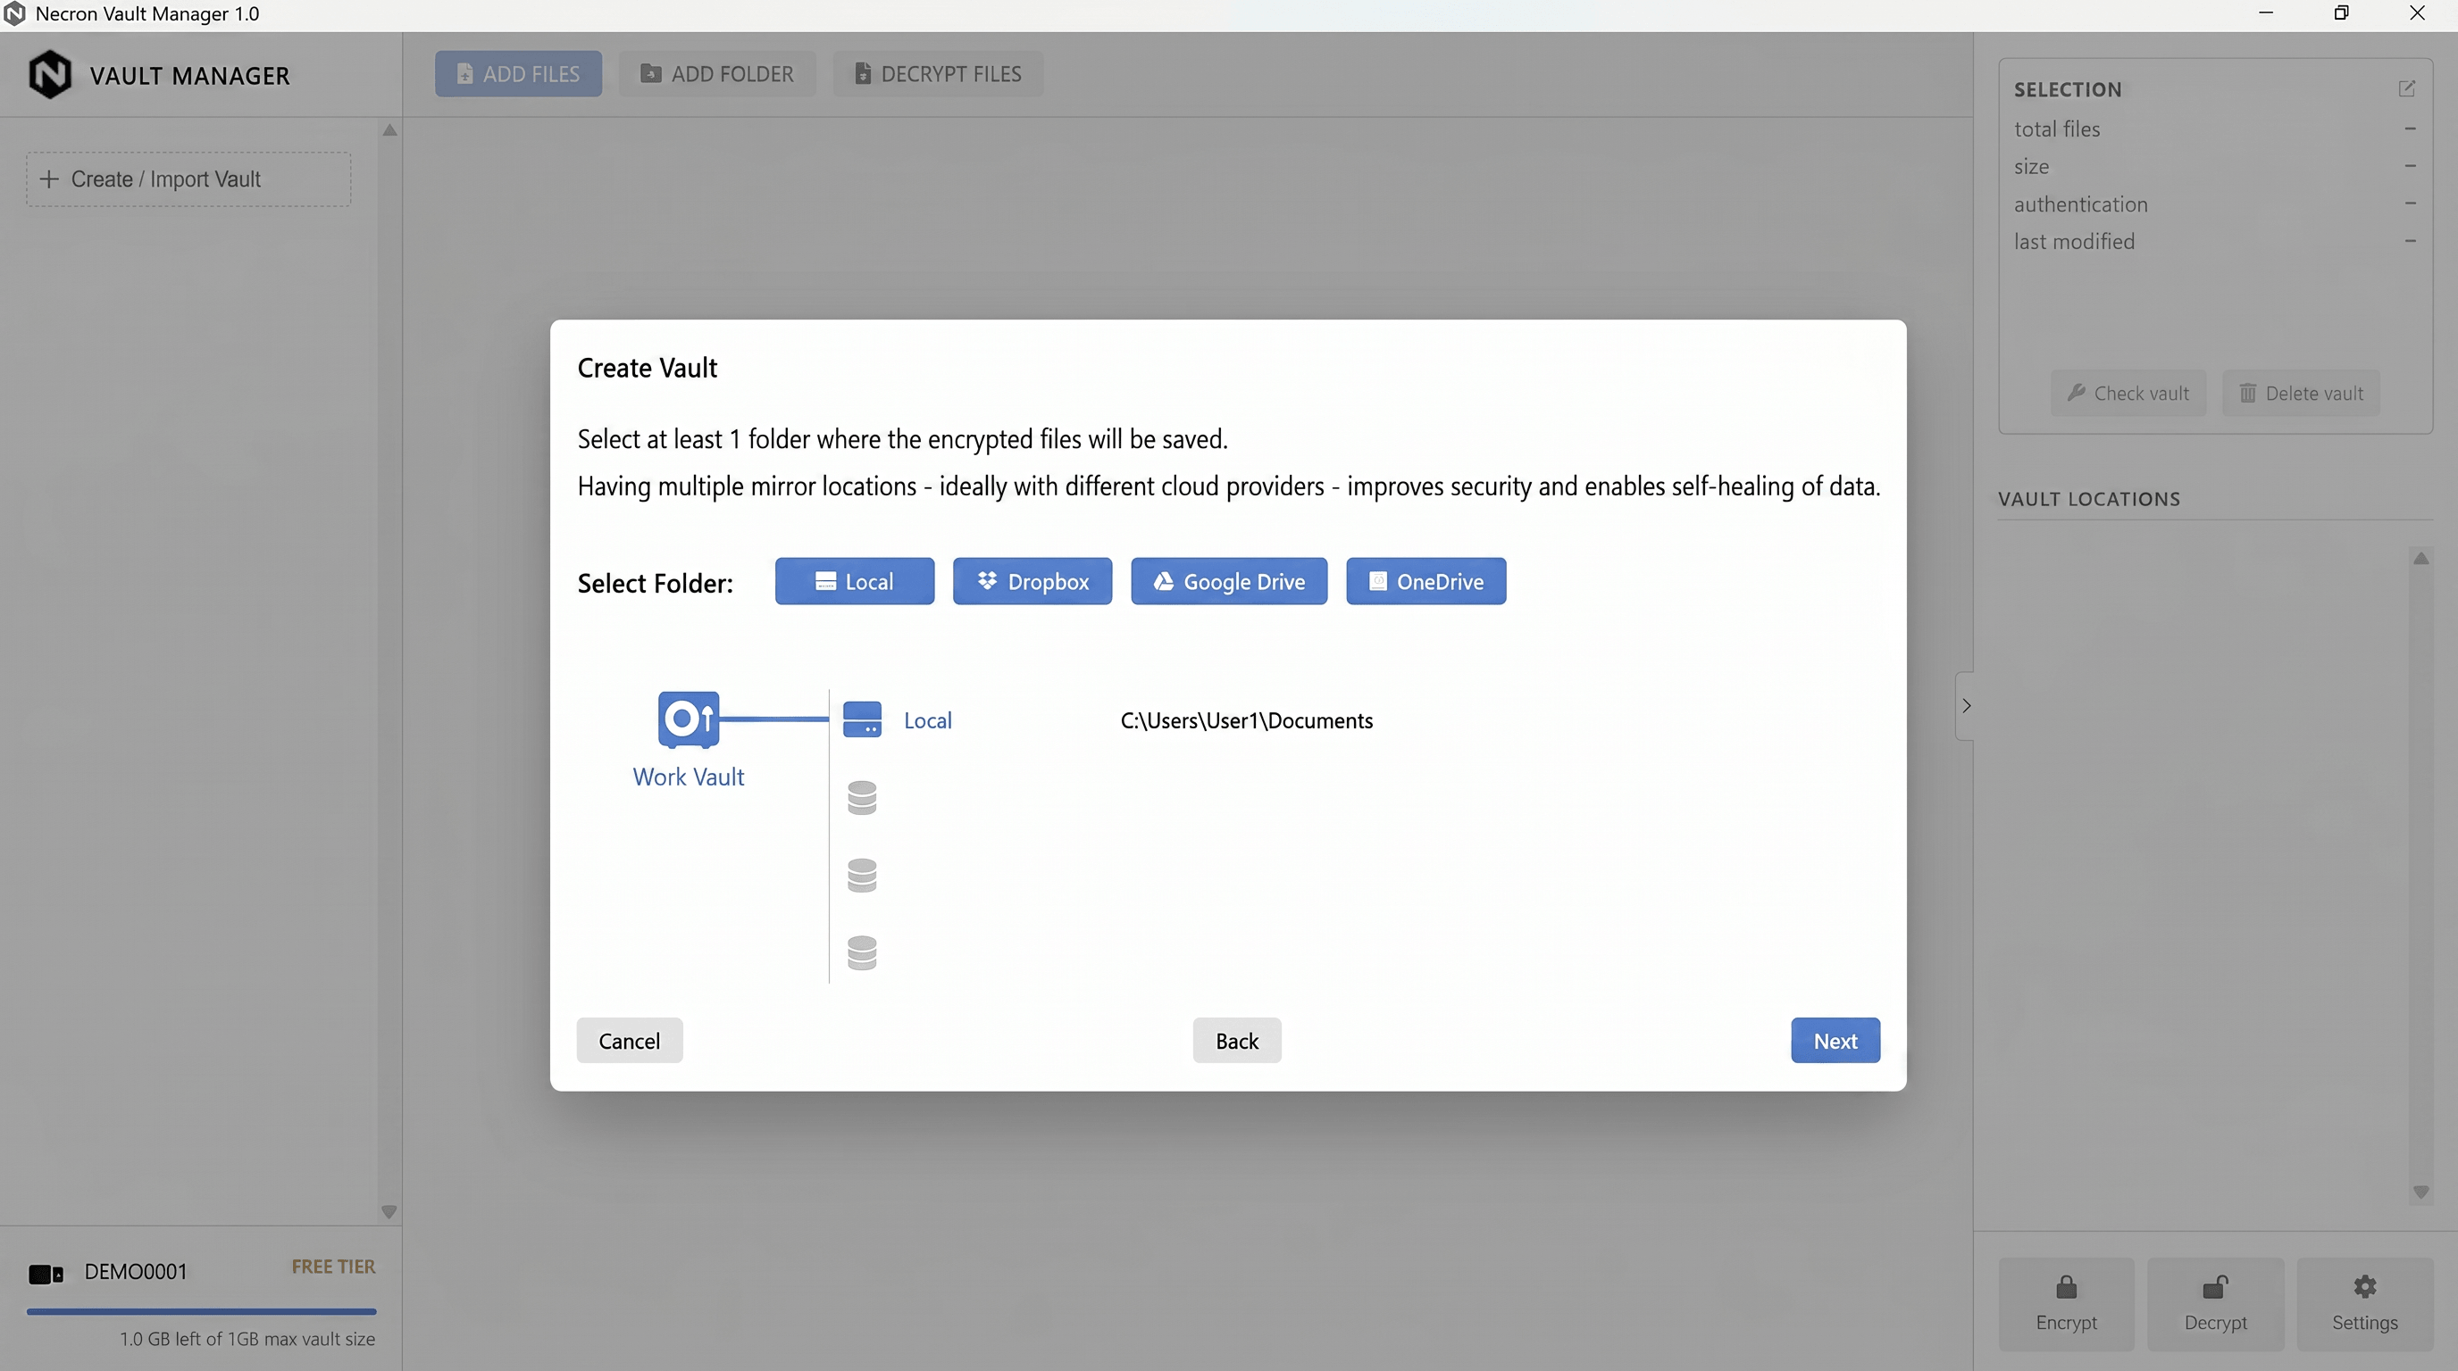Click the Google Drive icon on its button

pos(1163,582)
